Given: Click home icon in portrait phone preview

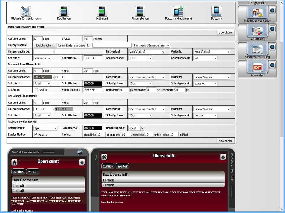Looking at the screenshot, I should pos(15,163).
